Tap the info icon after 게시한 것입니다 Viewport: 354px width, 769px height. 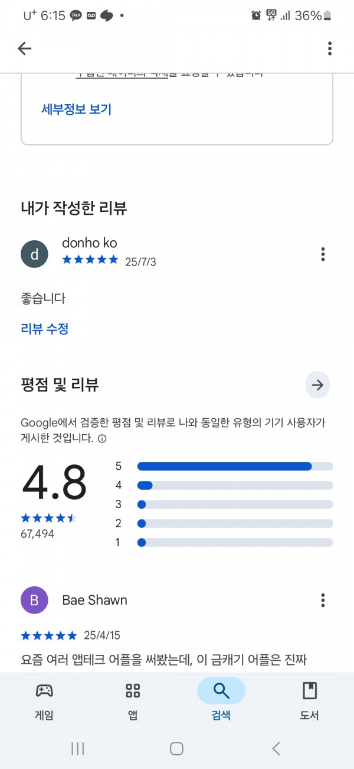pyautogui.click(x=102, y=439)
